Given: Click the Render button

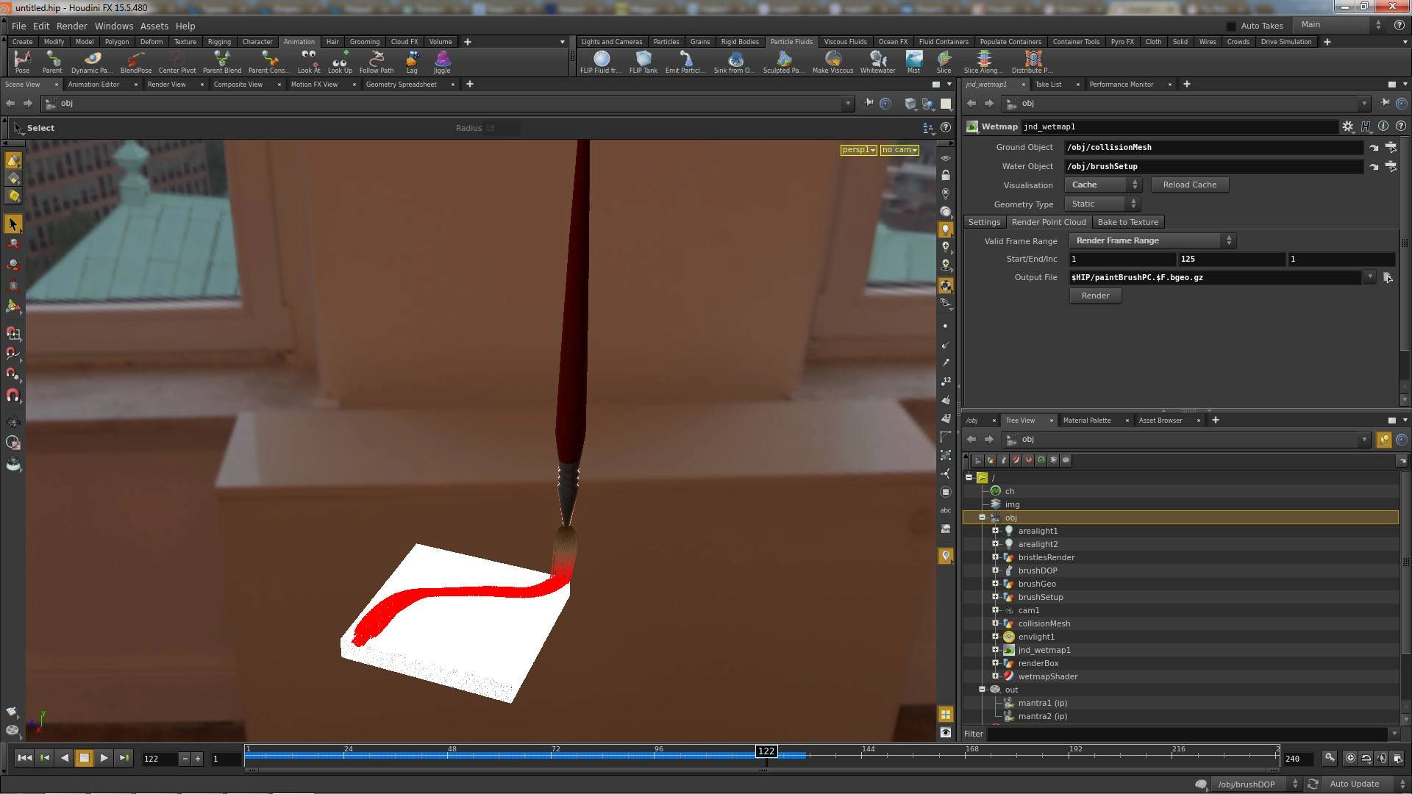Looking at the screenshot, I should coord(1095,296).
